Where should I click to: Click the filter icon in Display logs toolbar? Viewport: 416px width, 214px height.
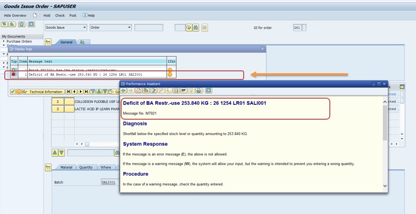point(93,92)
